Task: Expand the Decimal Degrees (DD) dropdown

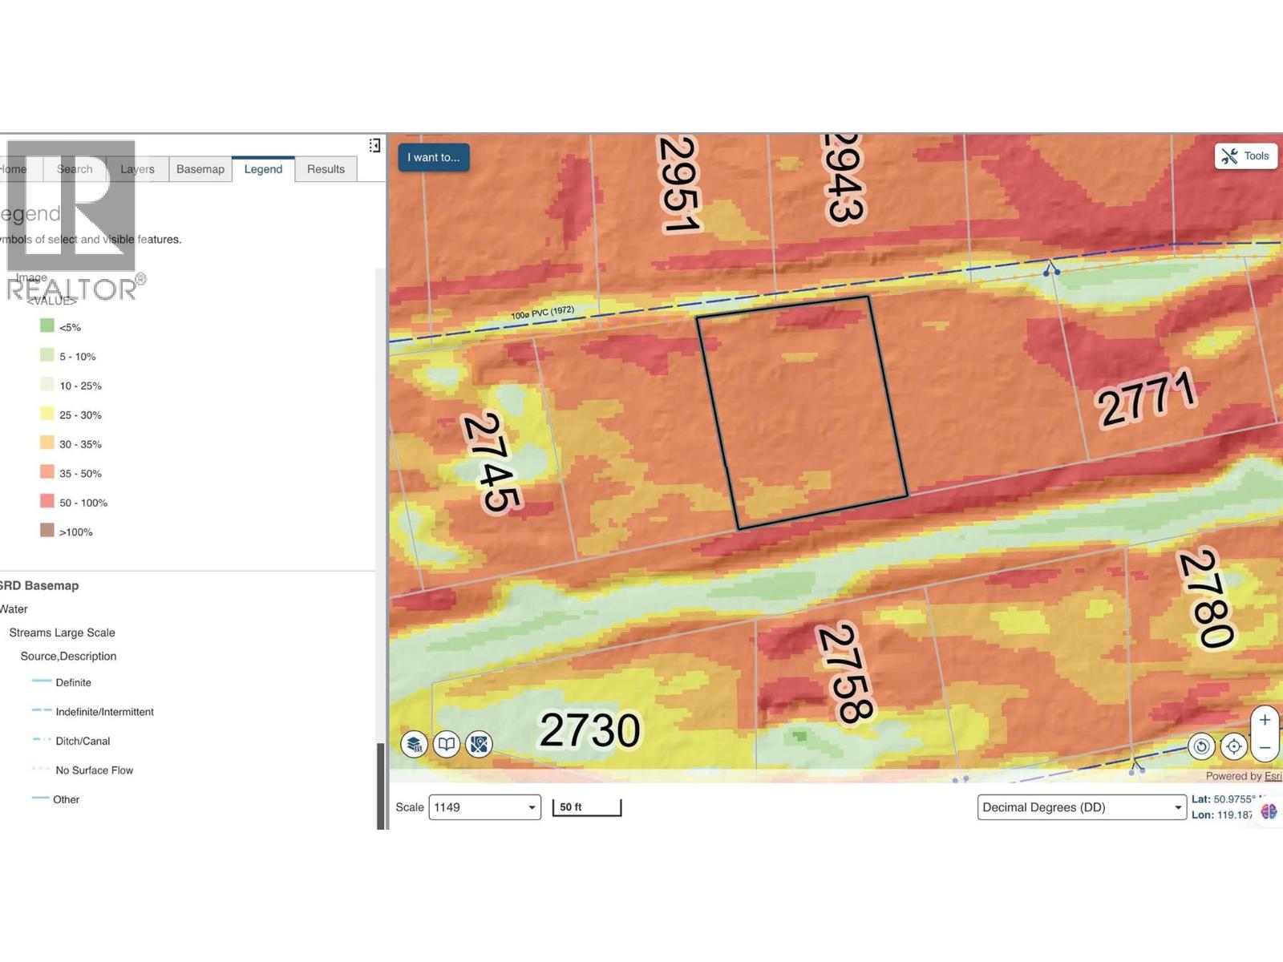Action: (x=1081, y=807)
